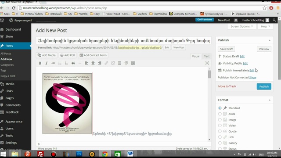Reload the browser page

[14, 8]
